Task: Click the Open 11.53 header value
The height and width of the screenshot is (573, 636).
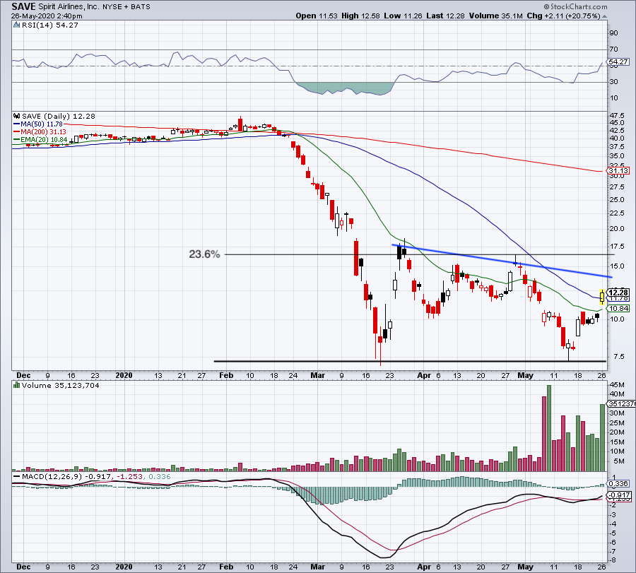Action: pyautogui.click(x=317, y=16)
